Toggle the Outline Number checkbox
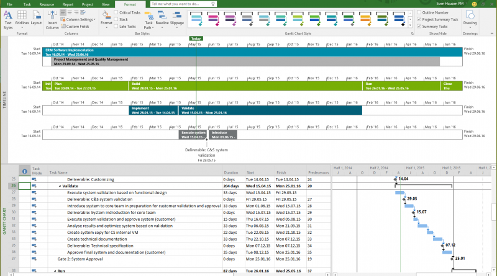Screen dimensions: 497x276 coord(418,12)
